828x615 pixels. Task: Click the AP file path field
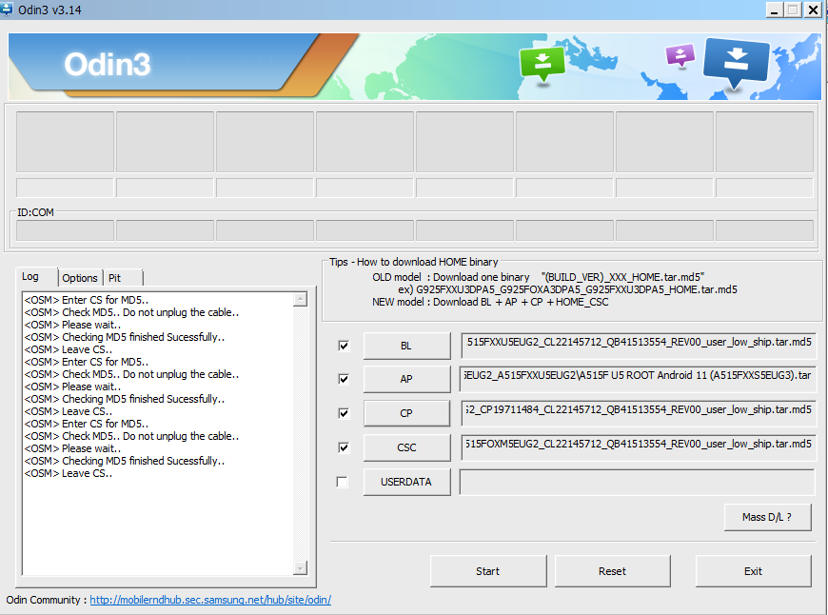pos(638,379)
